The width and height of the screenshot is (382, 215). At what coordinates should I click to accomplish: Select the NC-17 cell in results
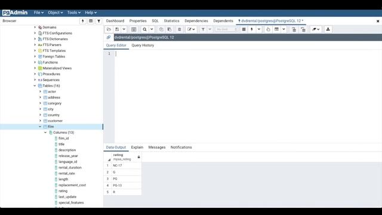(x=127, y=165)
